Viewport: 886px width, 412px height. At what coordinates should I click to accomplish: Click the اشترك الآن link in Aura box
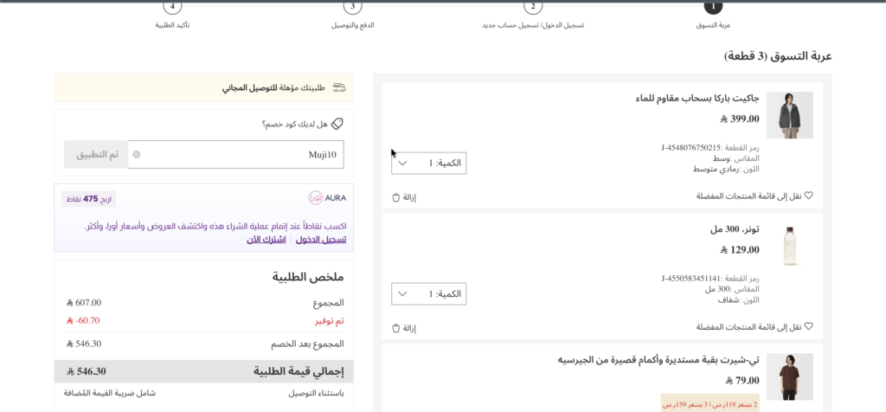pos(266,240)
